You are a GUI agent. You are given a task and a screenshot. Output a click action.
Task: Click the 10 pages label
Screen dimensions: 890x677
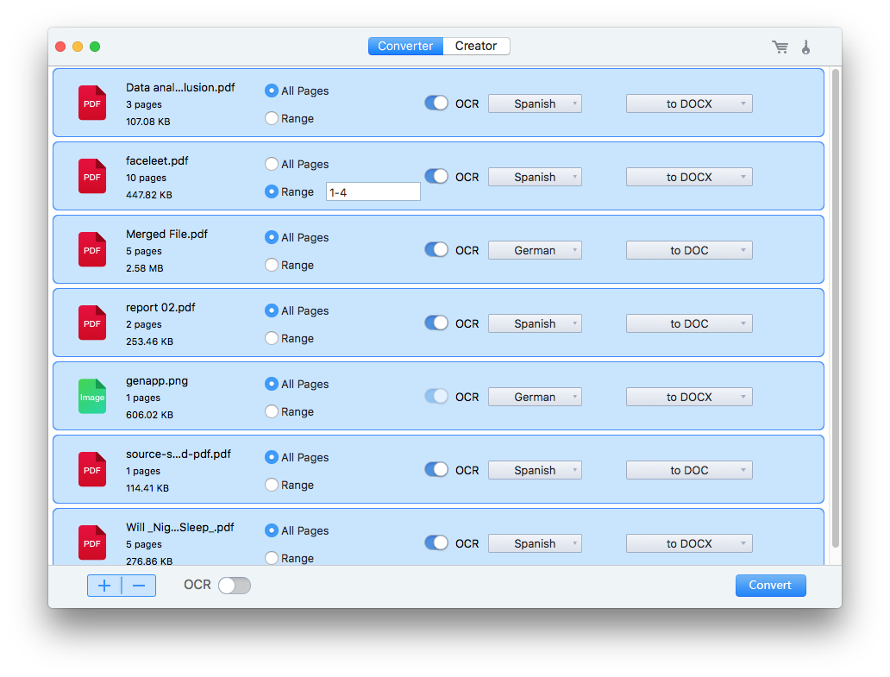(x=146, y=178)
